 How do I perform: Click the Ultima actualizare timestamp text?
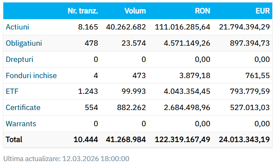pyautogui.click(x=66, y=159)
